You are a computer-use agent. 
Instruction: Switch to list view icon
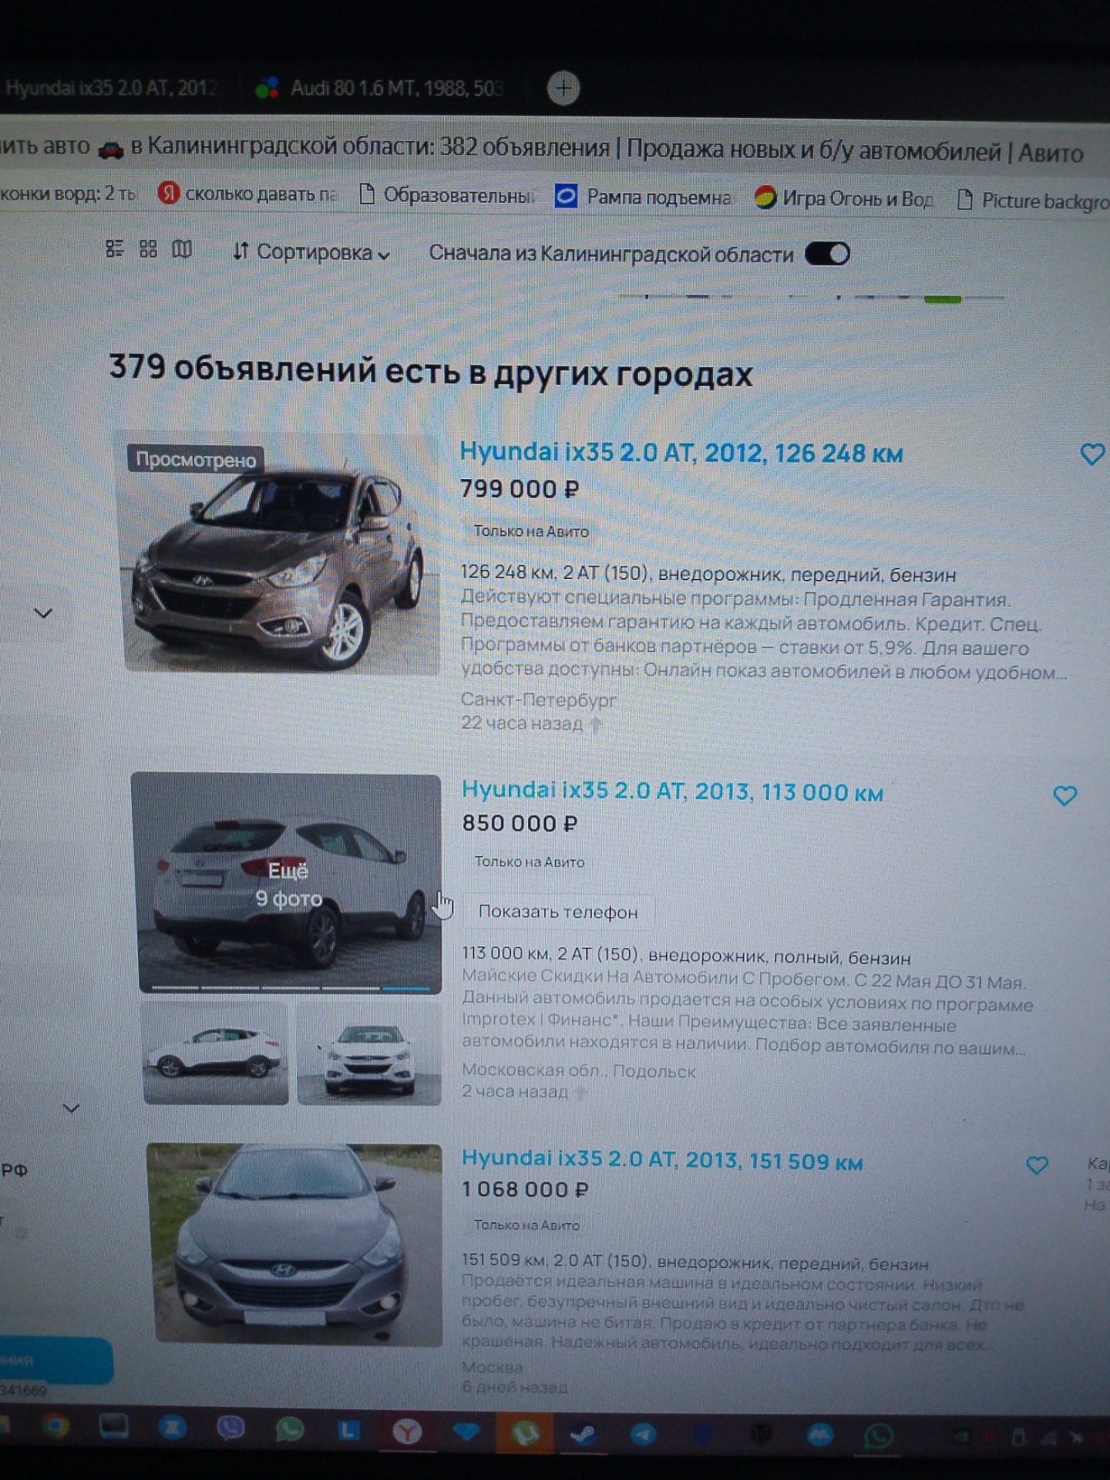[114, 248]
